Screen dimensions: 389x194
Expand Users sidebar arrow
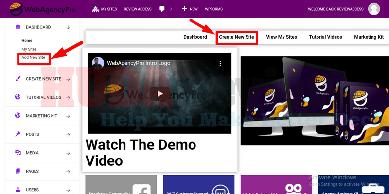coord(68,190)
